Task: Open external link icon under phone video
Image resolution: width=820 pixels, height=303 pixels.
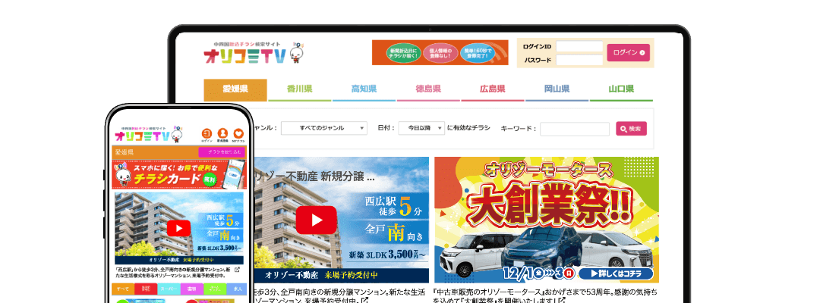Action: pyautogui.click(x=237, y=270)
